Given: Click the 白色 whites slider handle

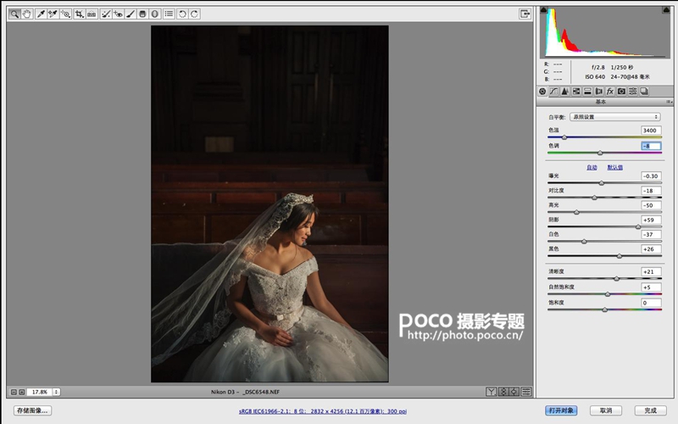Looking at the screenshot, I should [x=584, y=242].
